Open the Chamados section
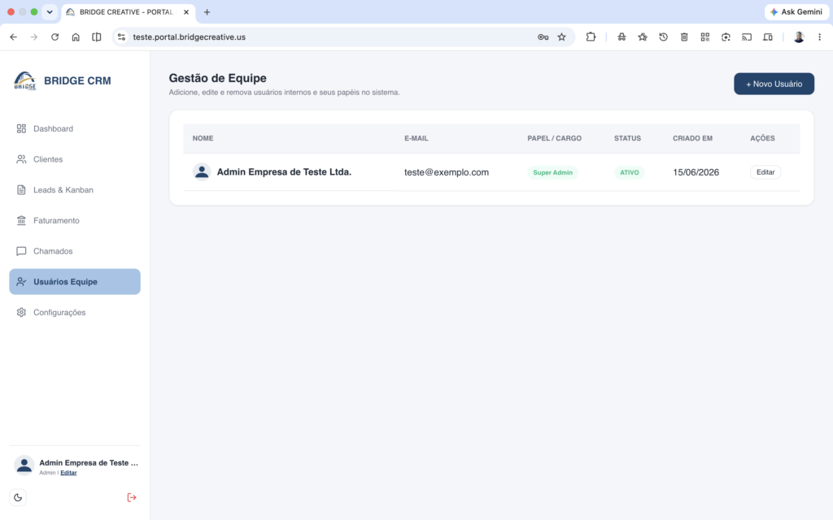This screenshot has height=520, width=833. coord(75,251)
